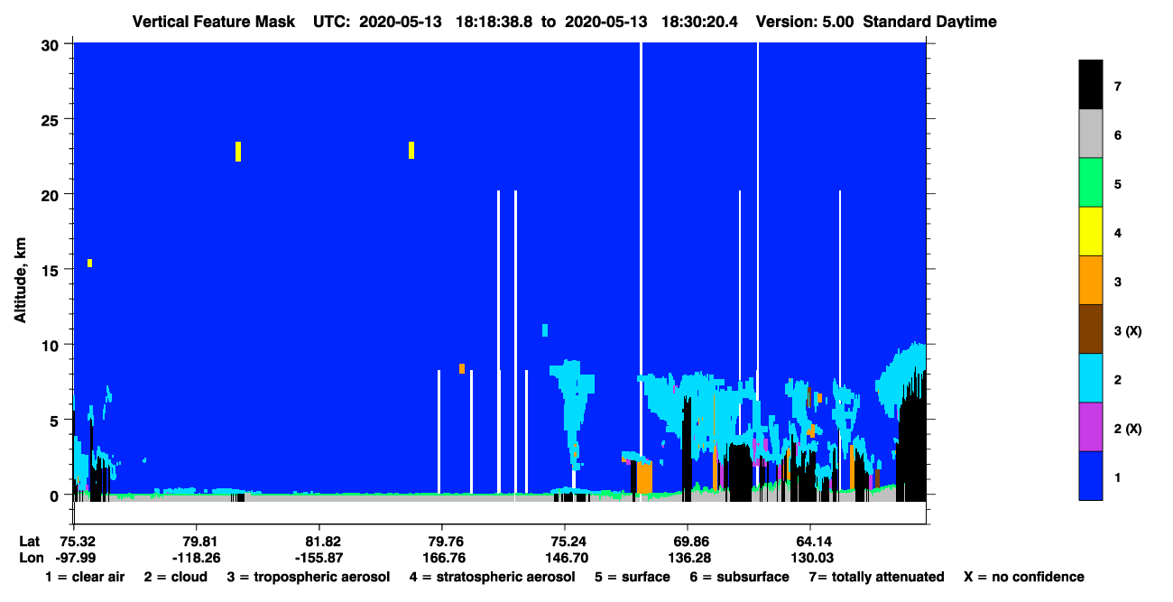
Task: Click the '3 = tropospheric aerosol' legend text
Action: coord(309,577)
